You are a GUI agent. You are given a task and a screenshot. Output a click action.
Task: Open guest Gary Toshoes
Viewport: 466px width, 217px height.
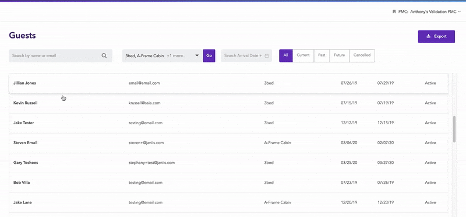(228, 163)
